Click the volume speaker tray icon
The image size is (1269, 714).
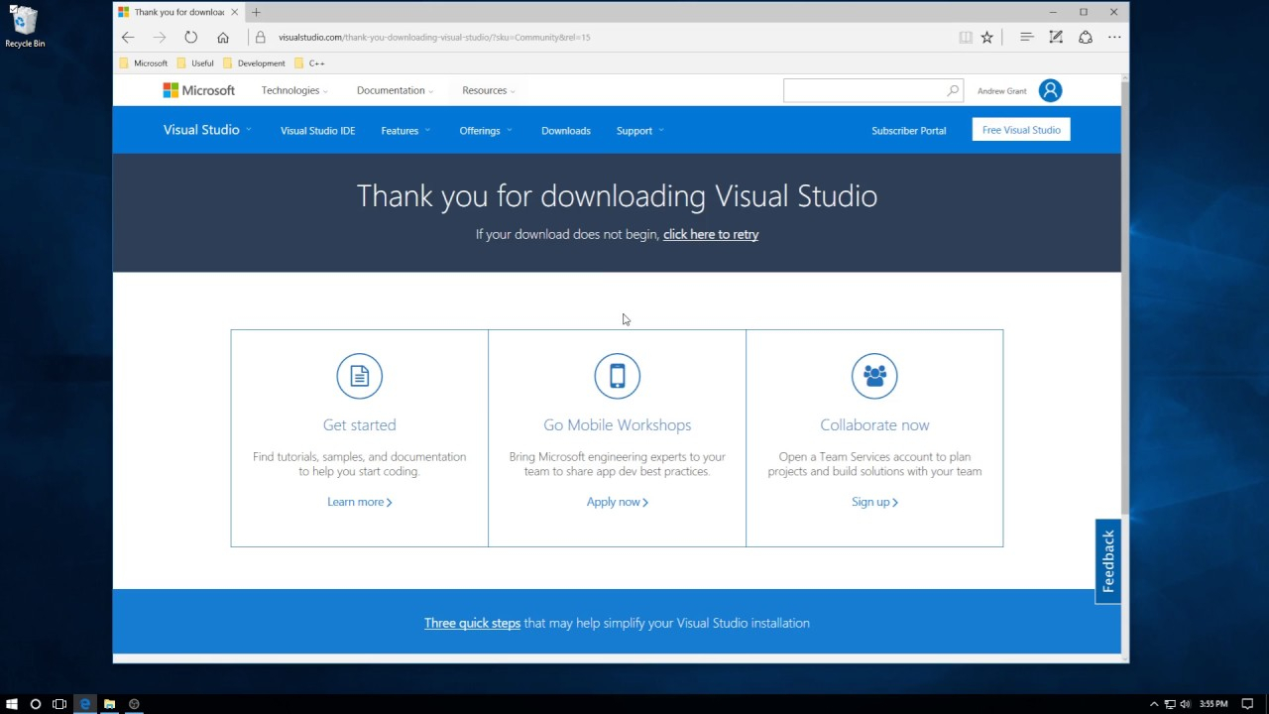[x=1185, y=704]
